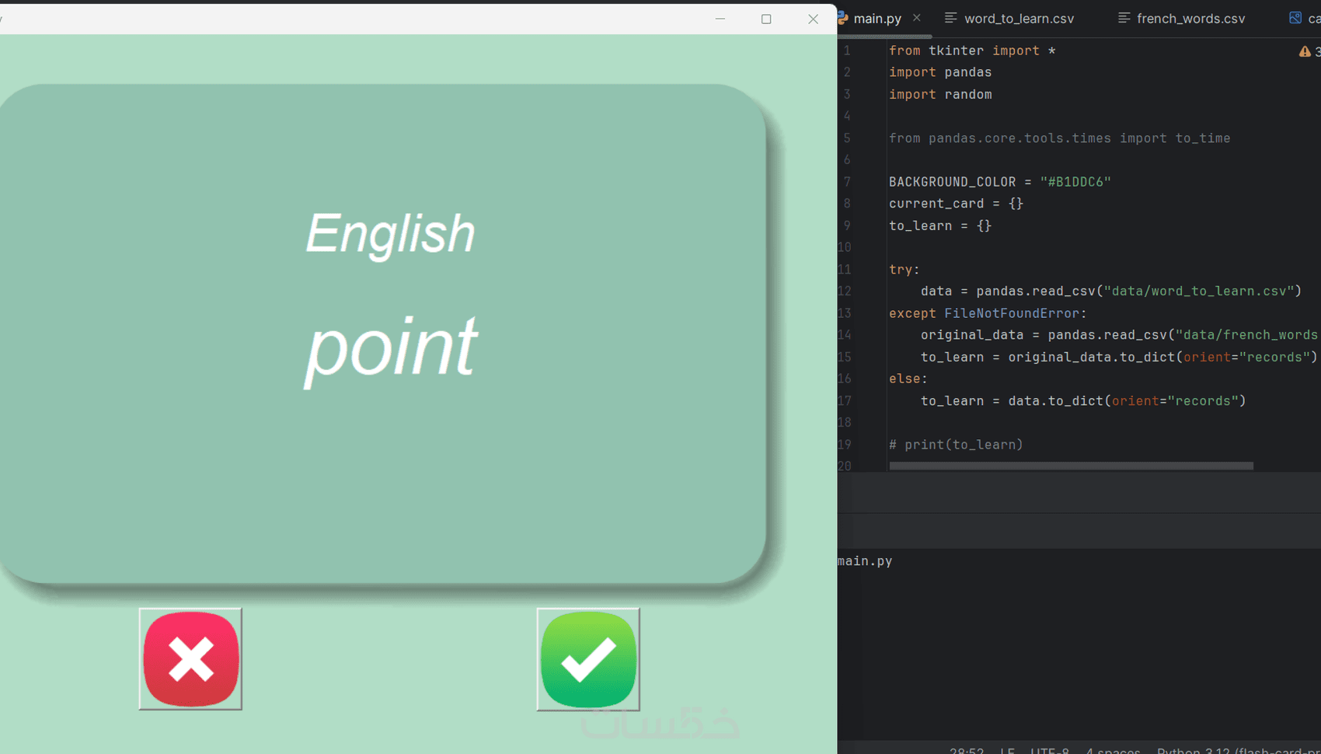Click the file icon on word_to_learn.csv tab
Image resolution: width=1321 pixels, height=754 pixels.
pyautogui.click(x=950, y=18)
